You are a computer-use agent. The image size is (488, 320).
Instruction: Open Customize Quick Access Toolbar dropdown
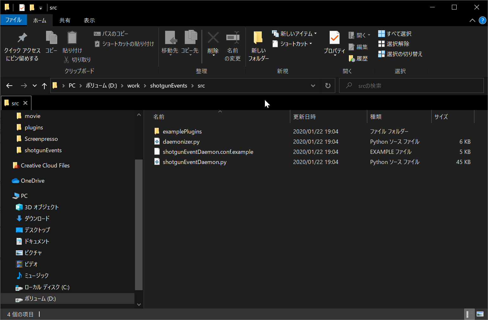coord(41,8)
